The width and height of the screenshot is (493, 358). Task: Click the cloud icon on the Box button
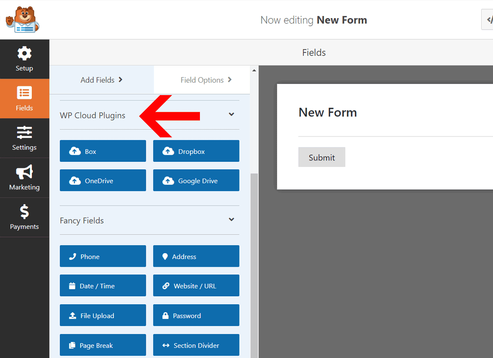pos(75,151)
